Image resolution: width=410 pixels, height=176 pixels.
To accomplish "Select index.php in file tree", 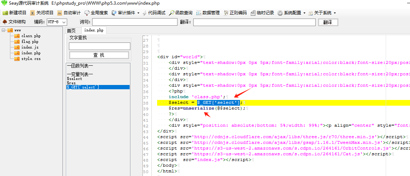I will point(31,53).
